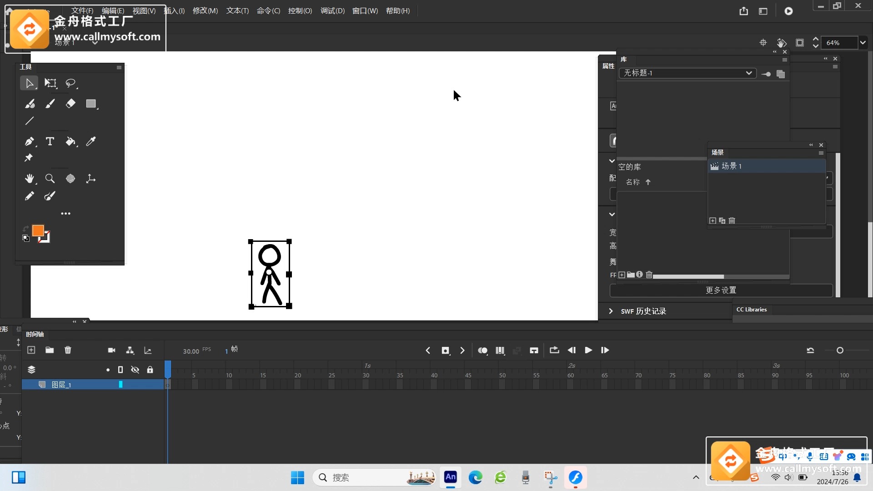The width and height of the screenshot is (873, 491).
Task: Expand the SWF 历史记录 section
Action: [x=611, y=311]
